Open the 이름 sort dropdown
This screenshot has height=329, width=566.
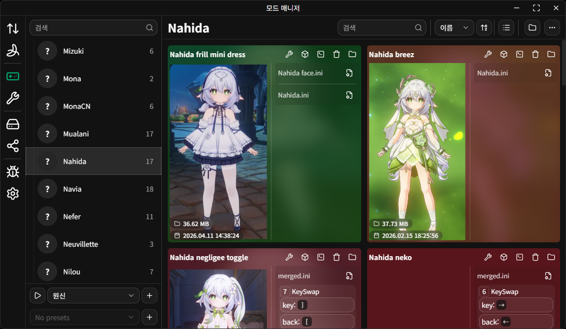(x=454, y=28)
